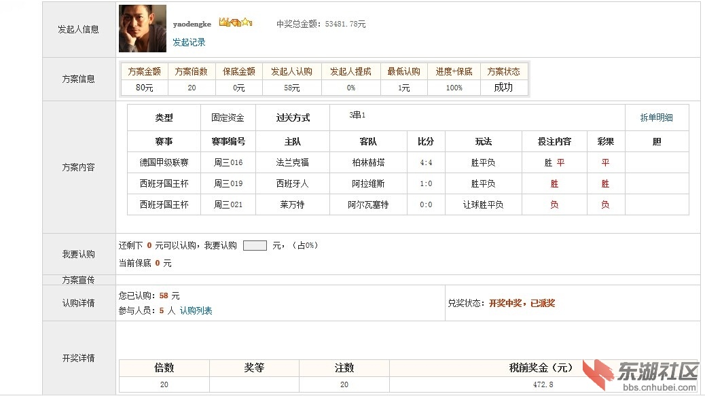Click home team 莱万特
Screen dimensions: 705x396
pyautogui.click(x=293, y=204)
